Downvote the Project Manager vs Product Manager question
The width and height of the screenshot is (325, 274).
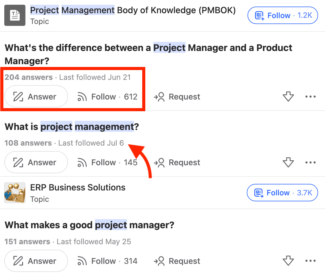[x=288, y=97]
